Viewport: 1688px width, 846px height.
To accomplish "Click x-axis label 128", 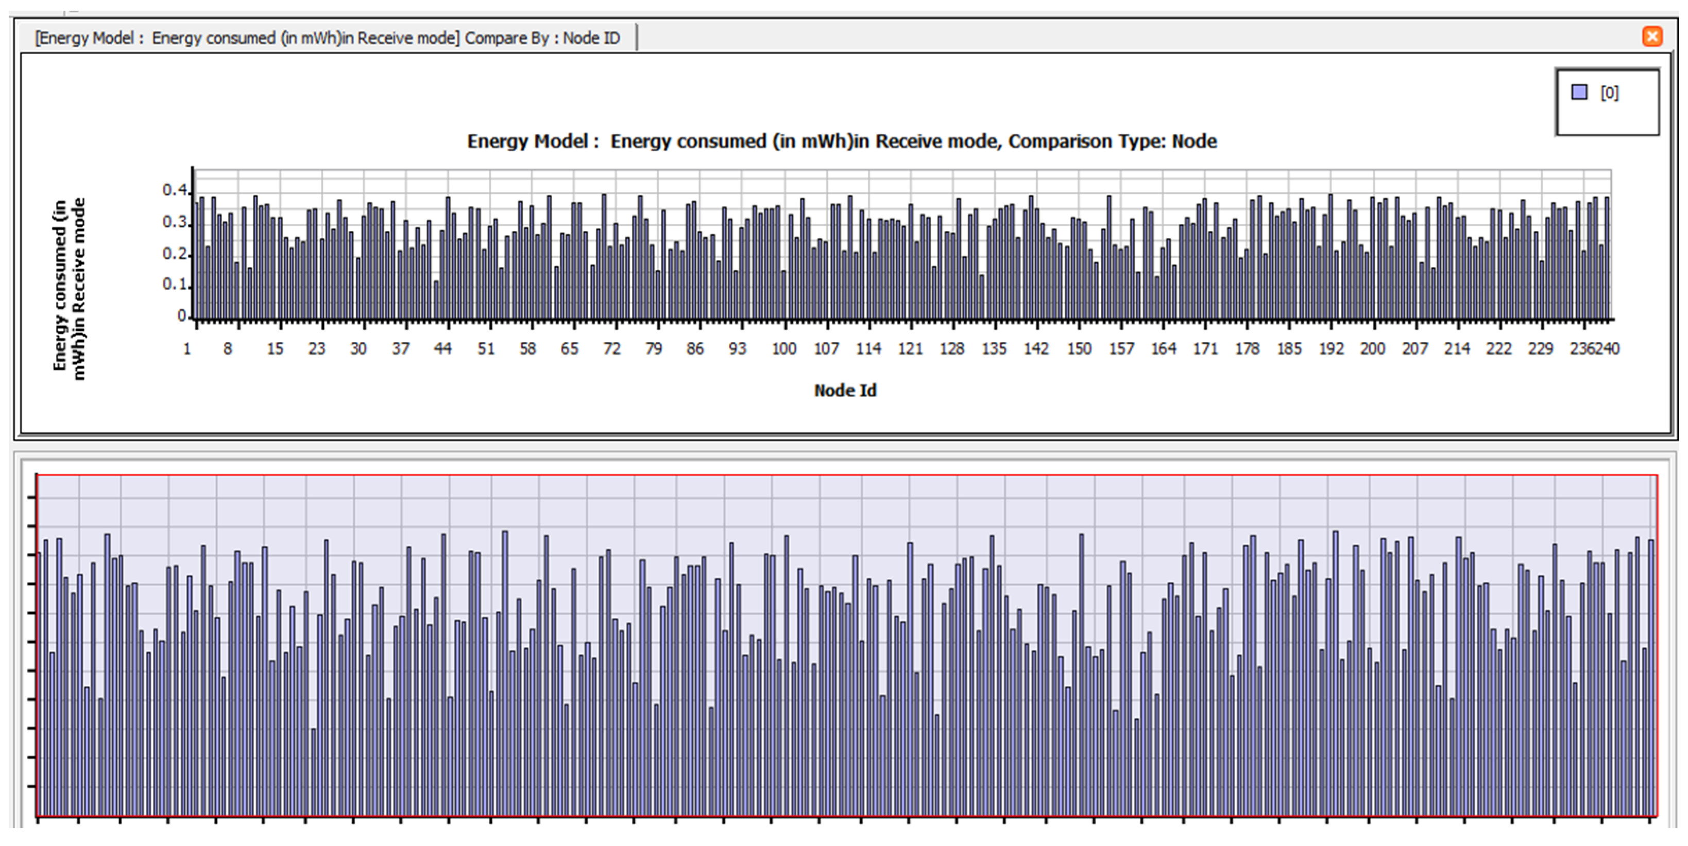I will tap(951, 349).
